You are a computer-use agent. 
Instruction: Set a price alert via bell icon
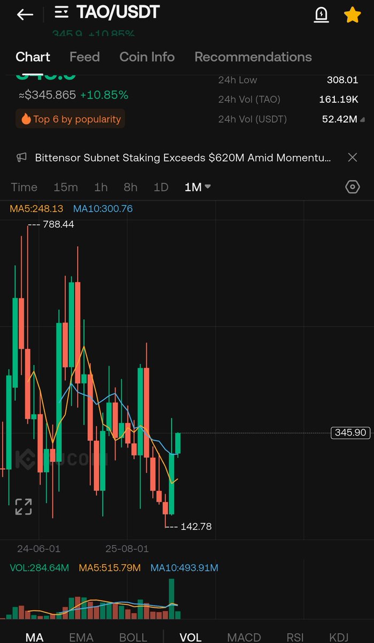pos(320,15)
